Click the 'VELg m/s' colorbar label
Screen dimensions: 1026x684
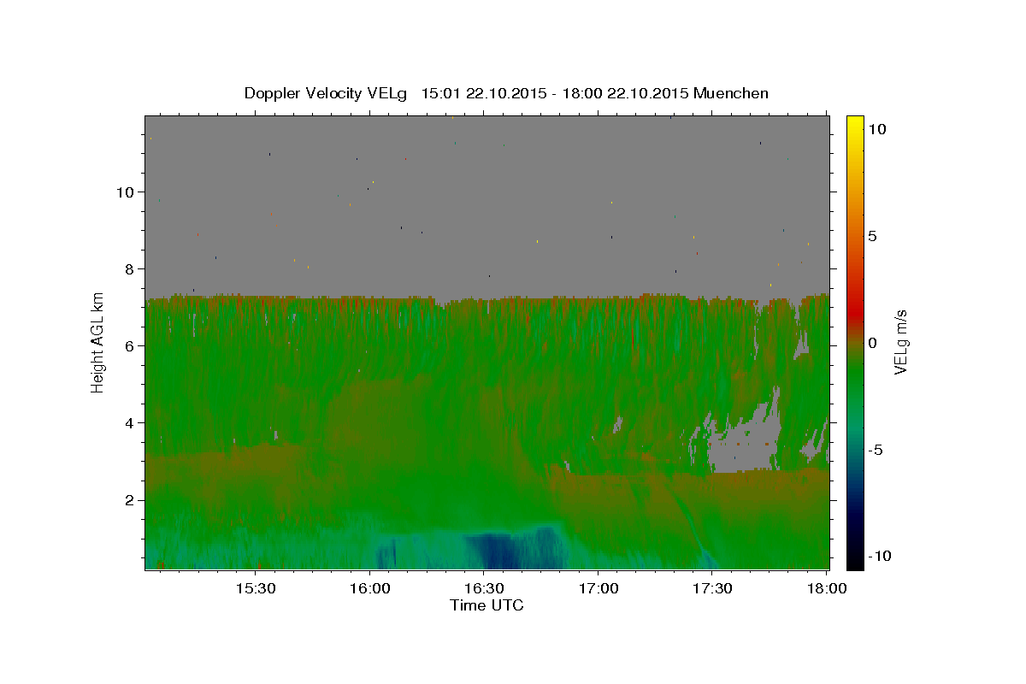pyautogui.click(x=900, y=342)
